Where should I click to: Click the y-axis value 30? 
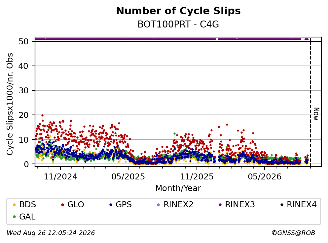pos(23,91)
